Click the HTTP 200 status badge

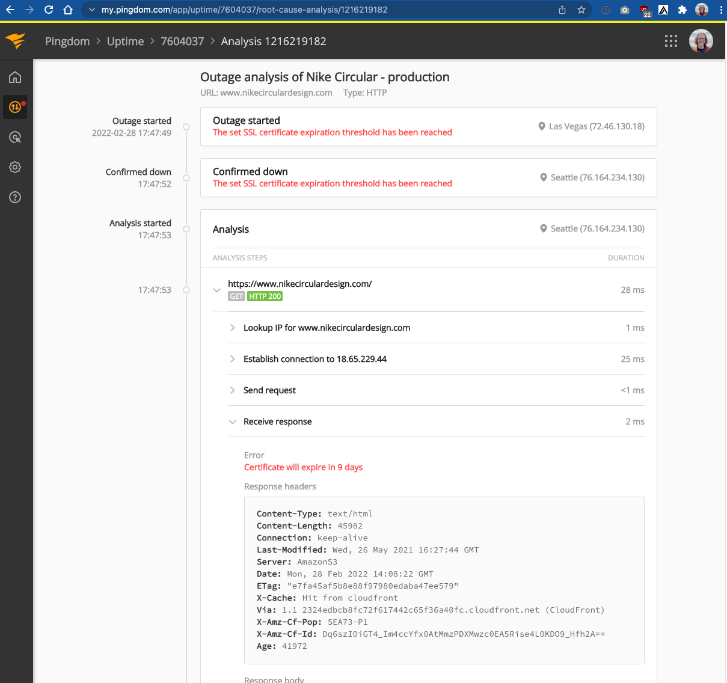(x=265, y=296)
